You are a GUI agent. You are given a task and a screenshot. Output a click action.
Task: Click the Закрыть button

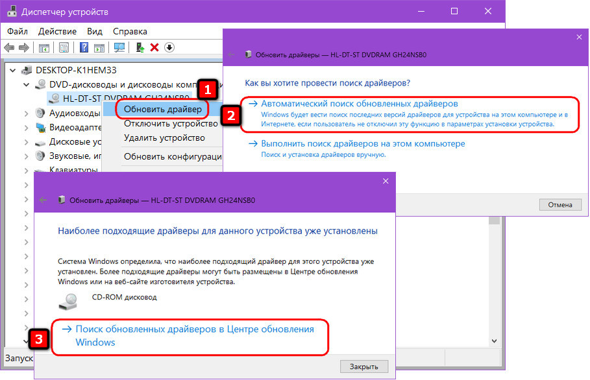point(364,366)
